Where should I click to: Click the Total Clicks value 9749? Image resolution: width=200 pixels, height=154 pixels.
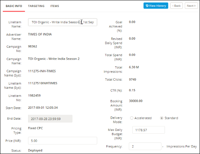coord(133,80)
